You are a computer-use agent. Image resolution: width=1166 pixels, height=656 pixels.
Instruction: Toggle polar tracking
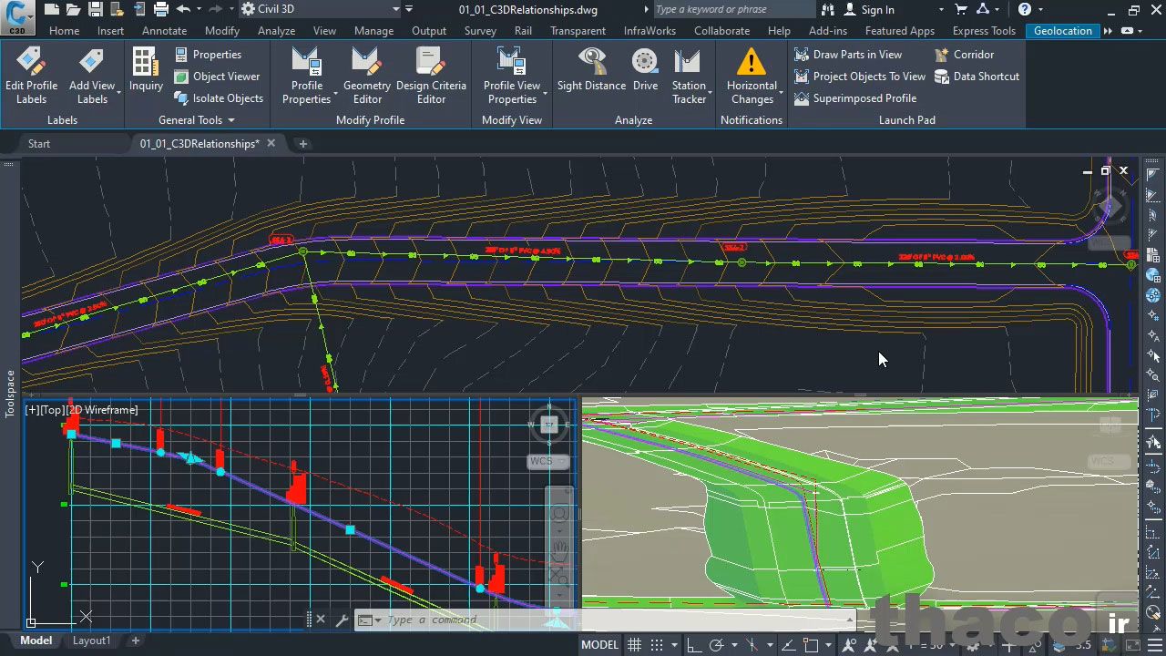point(716,645)
